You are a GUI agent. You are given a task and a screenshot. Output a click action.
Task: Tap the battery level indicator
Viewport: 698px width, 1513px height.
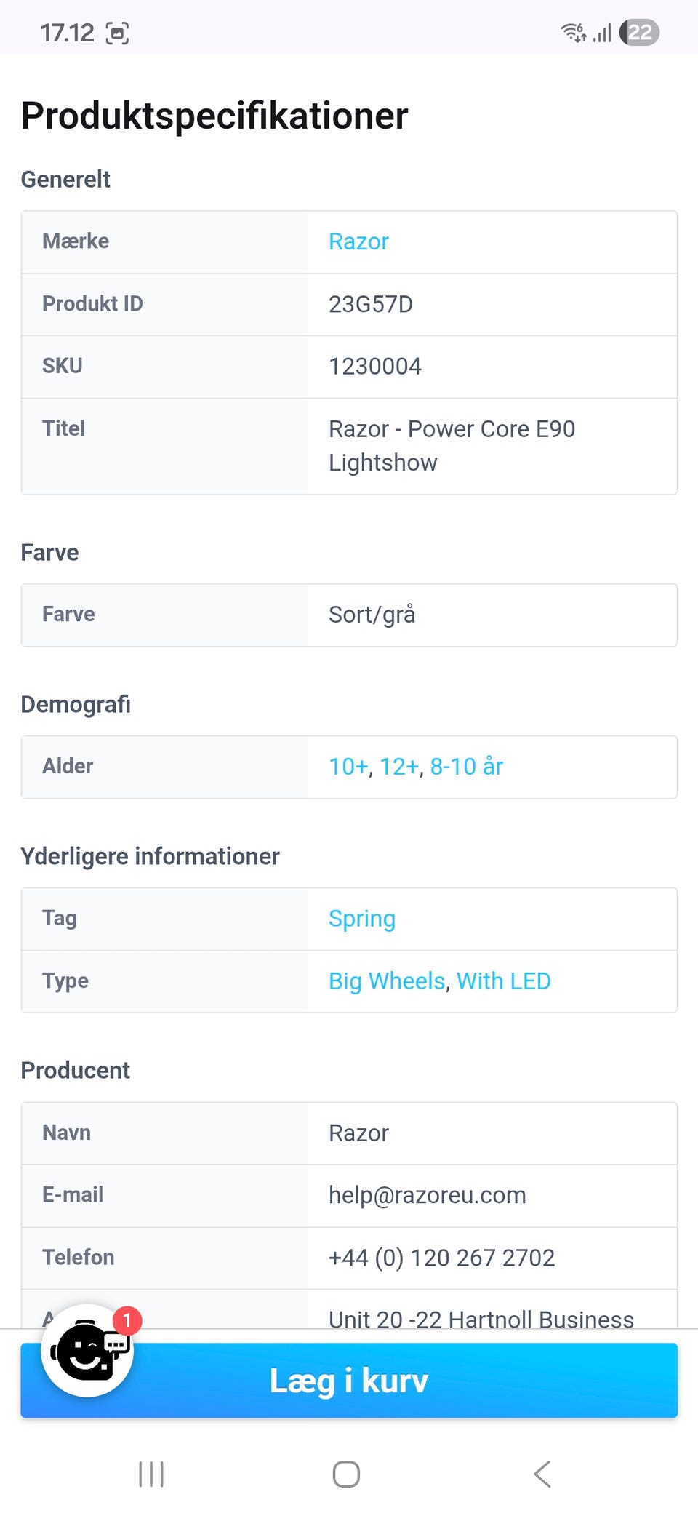pyautogui.click(x=640, y=33)
